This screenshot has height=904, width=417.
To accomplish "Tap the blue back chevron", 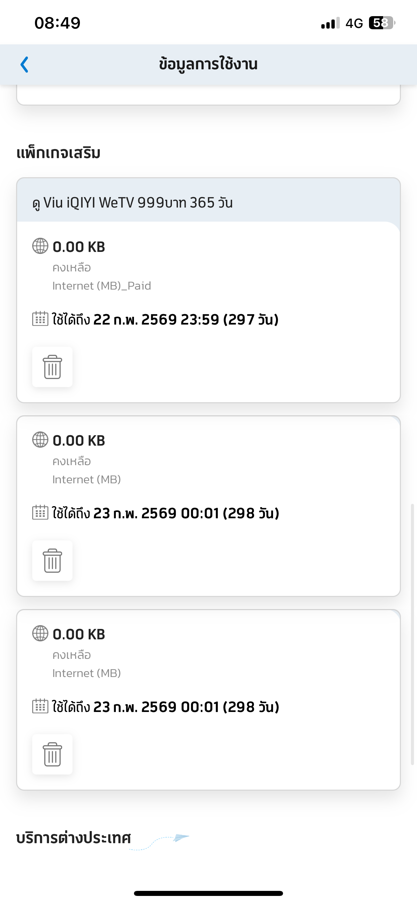I will 24,65.
